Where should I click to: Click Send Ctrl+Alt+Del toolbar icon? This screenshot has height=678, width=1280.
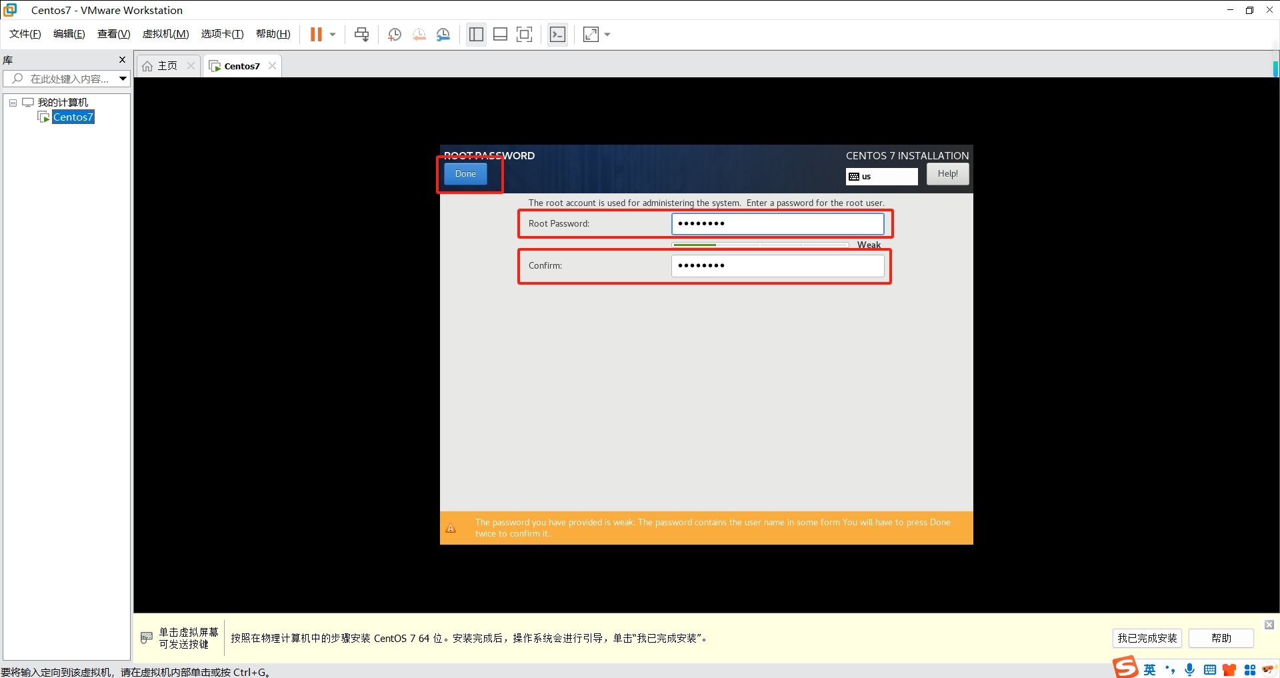(361, 35)
